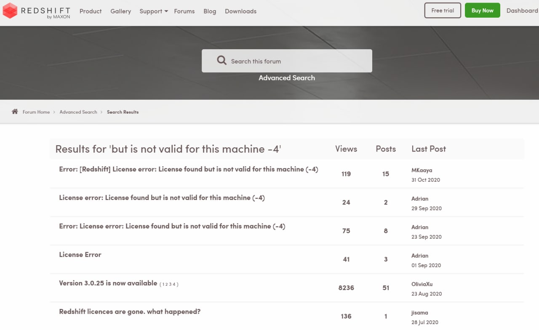
Task: Open thread starting 'Error: [Redshift] License error'
Action: click(189, 169)
